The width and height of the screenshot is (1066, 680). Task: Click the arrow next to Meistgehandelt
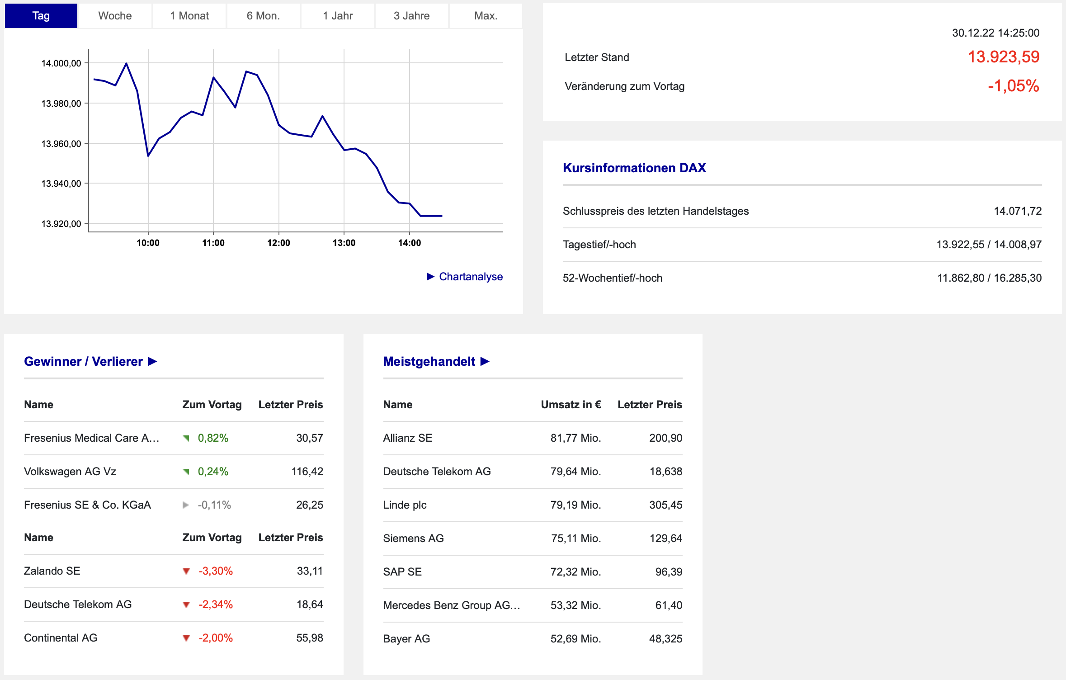point(485,362)
